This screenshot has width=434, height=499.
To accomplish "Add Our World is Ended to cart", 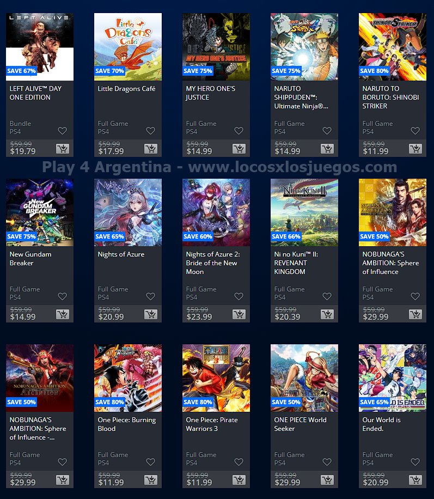I will [415, 480].
